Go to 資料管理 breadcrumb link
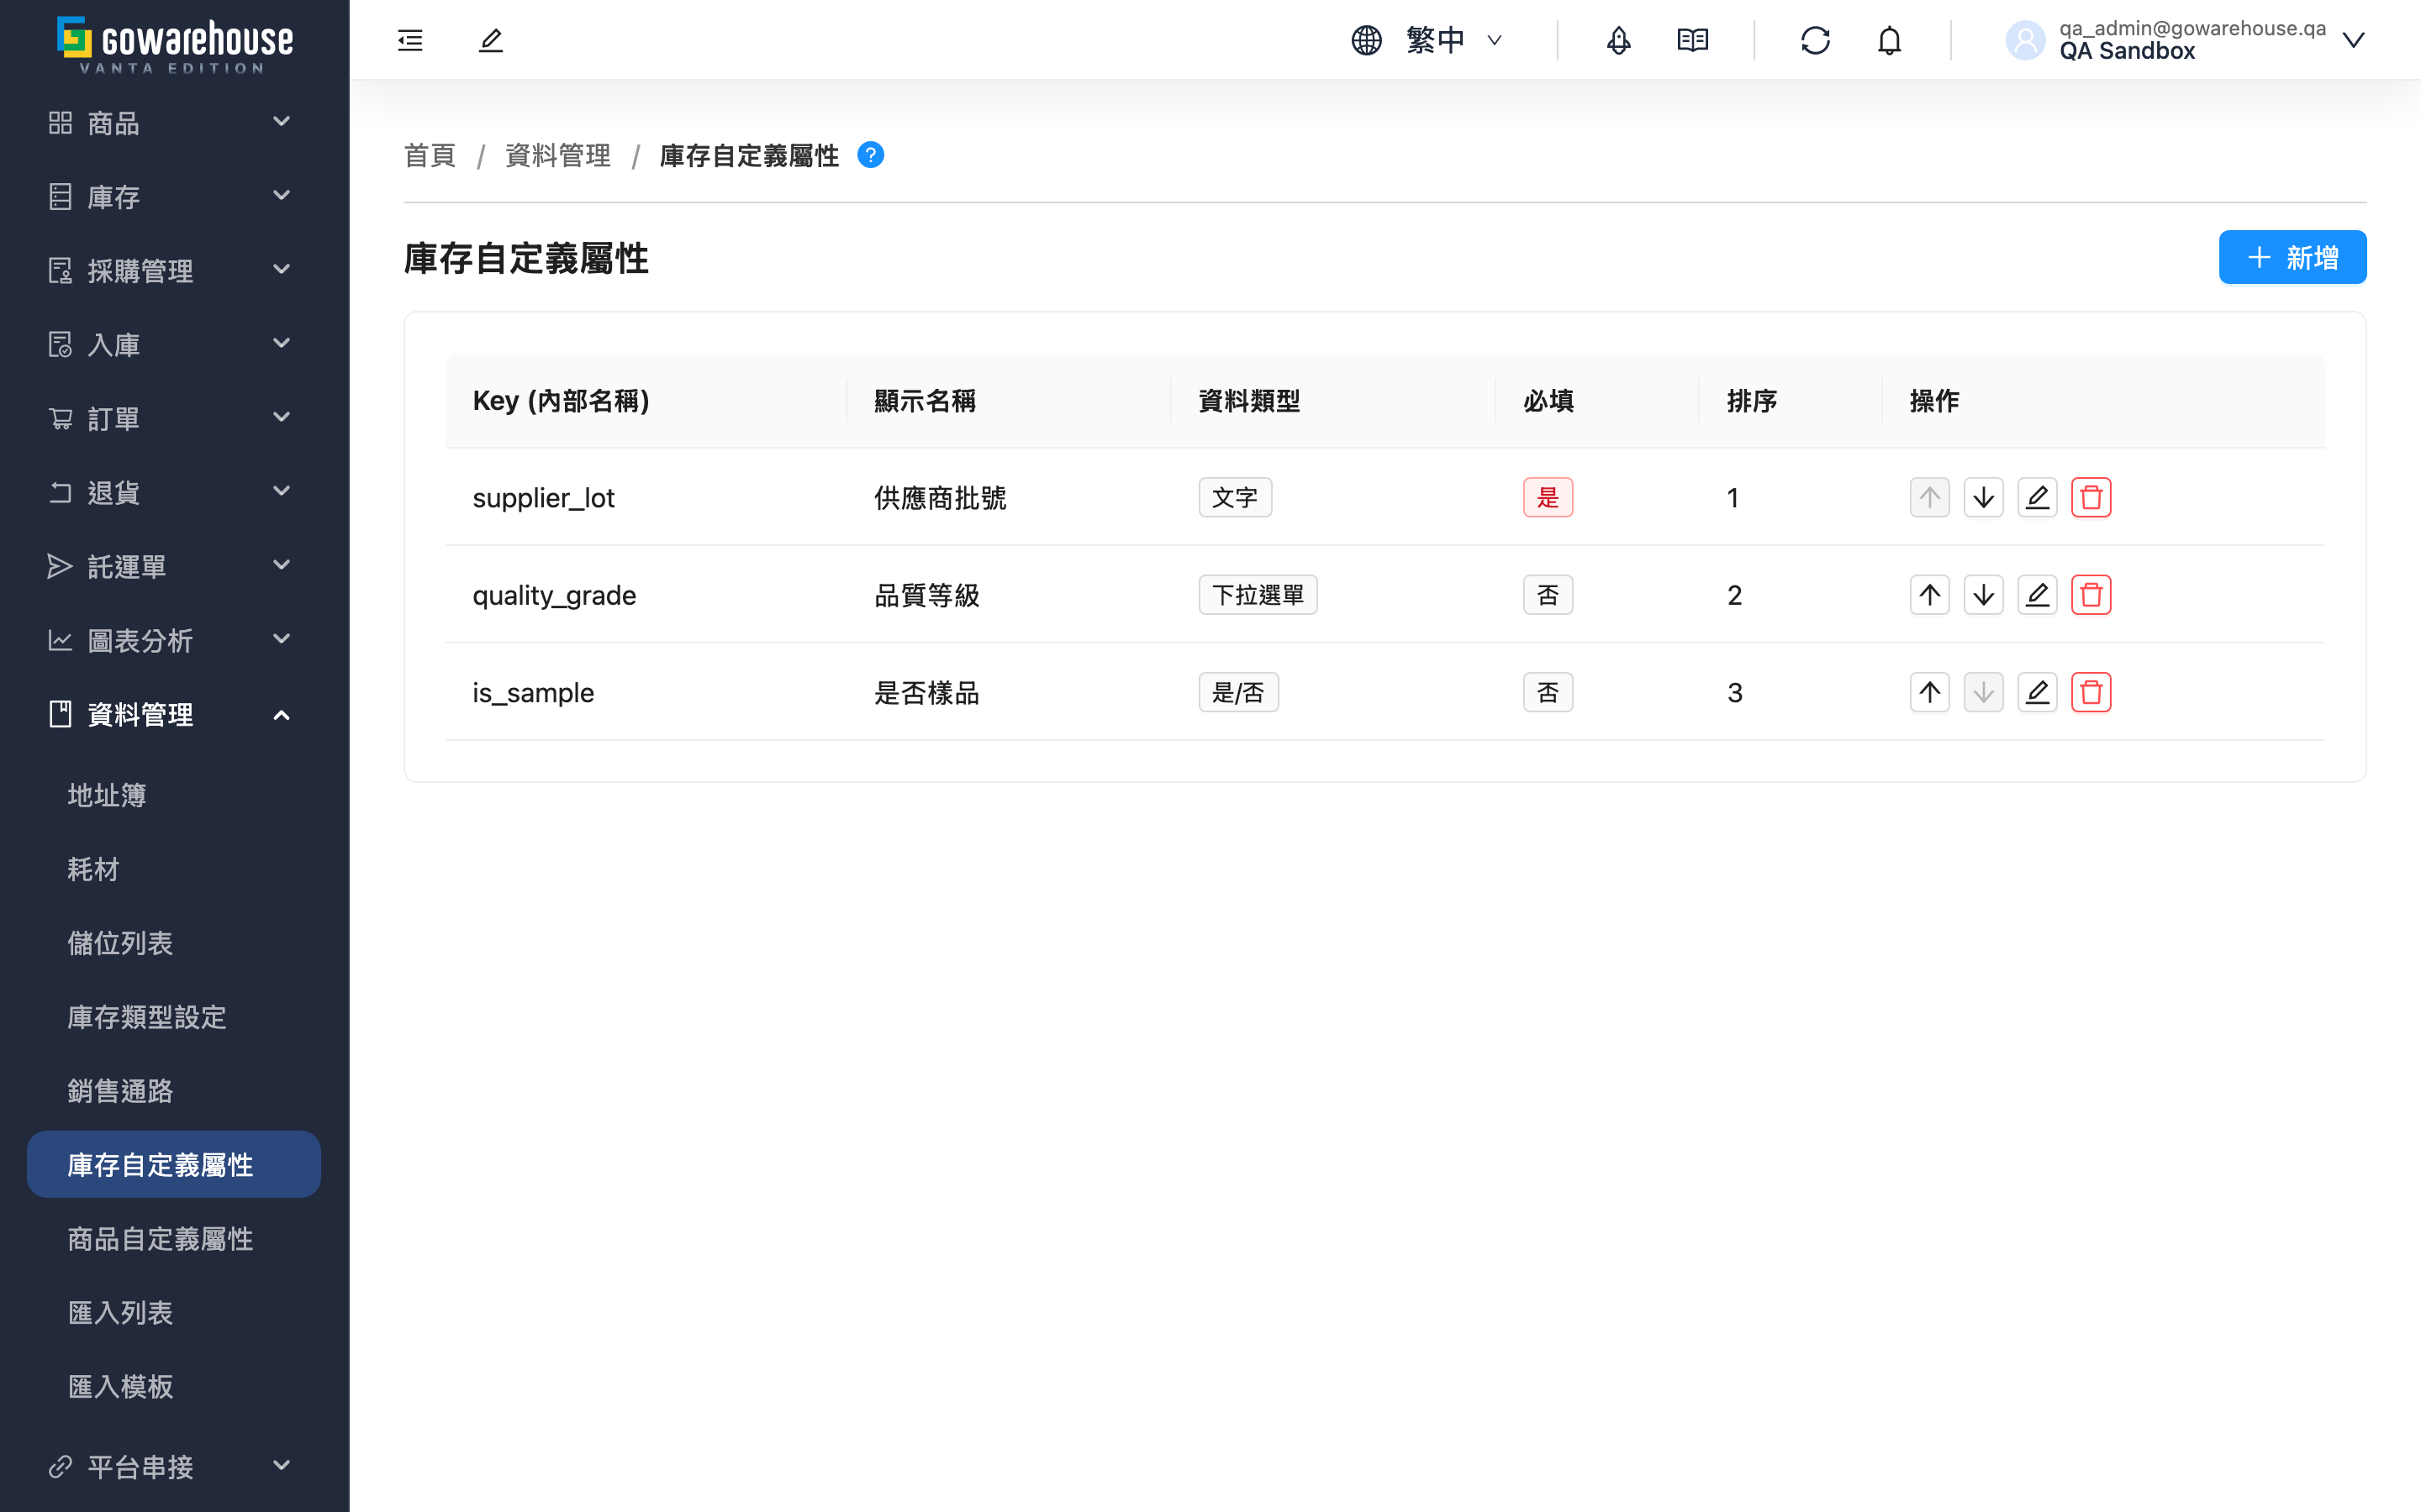This screenshot has height=1512, width=2421. 557,155
